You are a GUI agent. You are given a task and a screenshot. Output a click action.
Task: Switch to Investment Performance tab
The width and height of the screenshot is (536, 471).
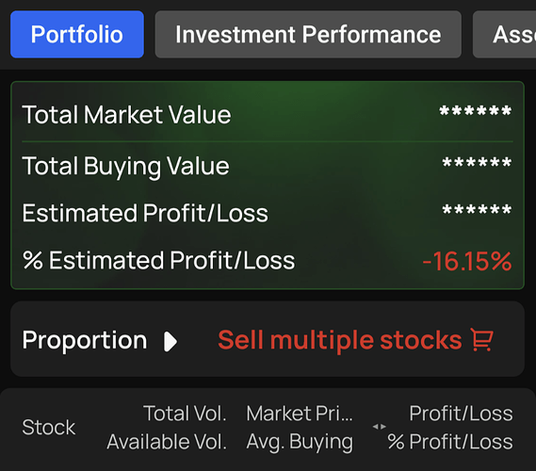[308, 34]
